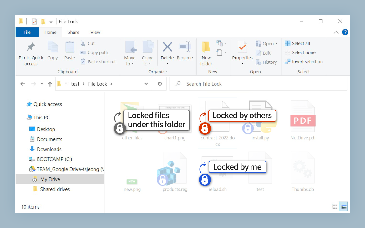The image size is (365, 228).
Task: Click the Rename icon in Organize group
Action: [185, 47]
